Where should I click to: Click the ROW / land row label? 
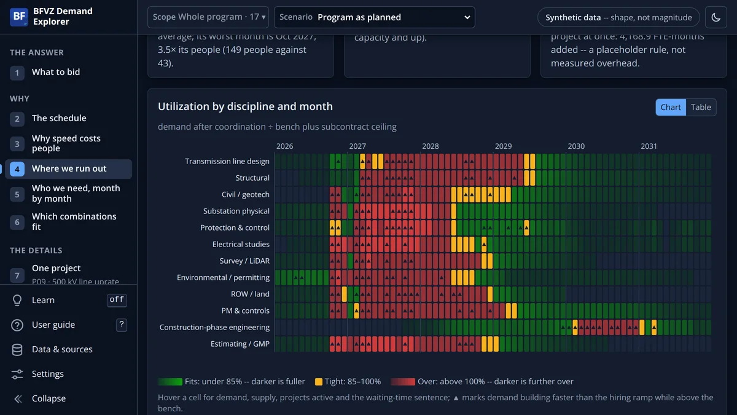pos(250,294)
